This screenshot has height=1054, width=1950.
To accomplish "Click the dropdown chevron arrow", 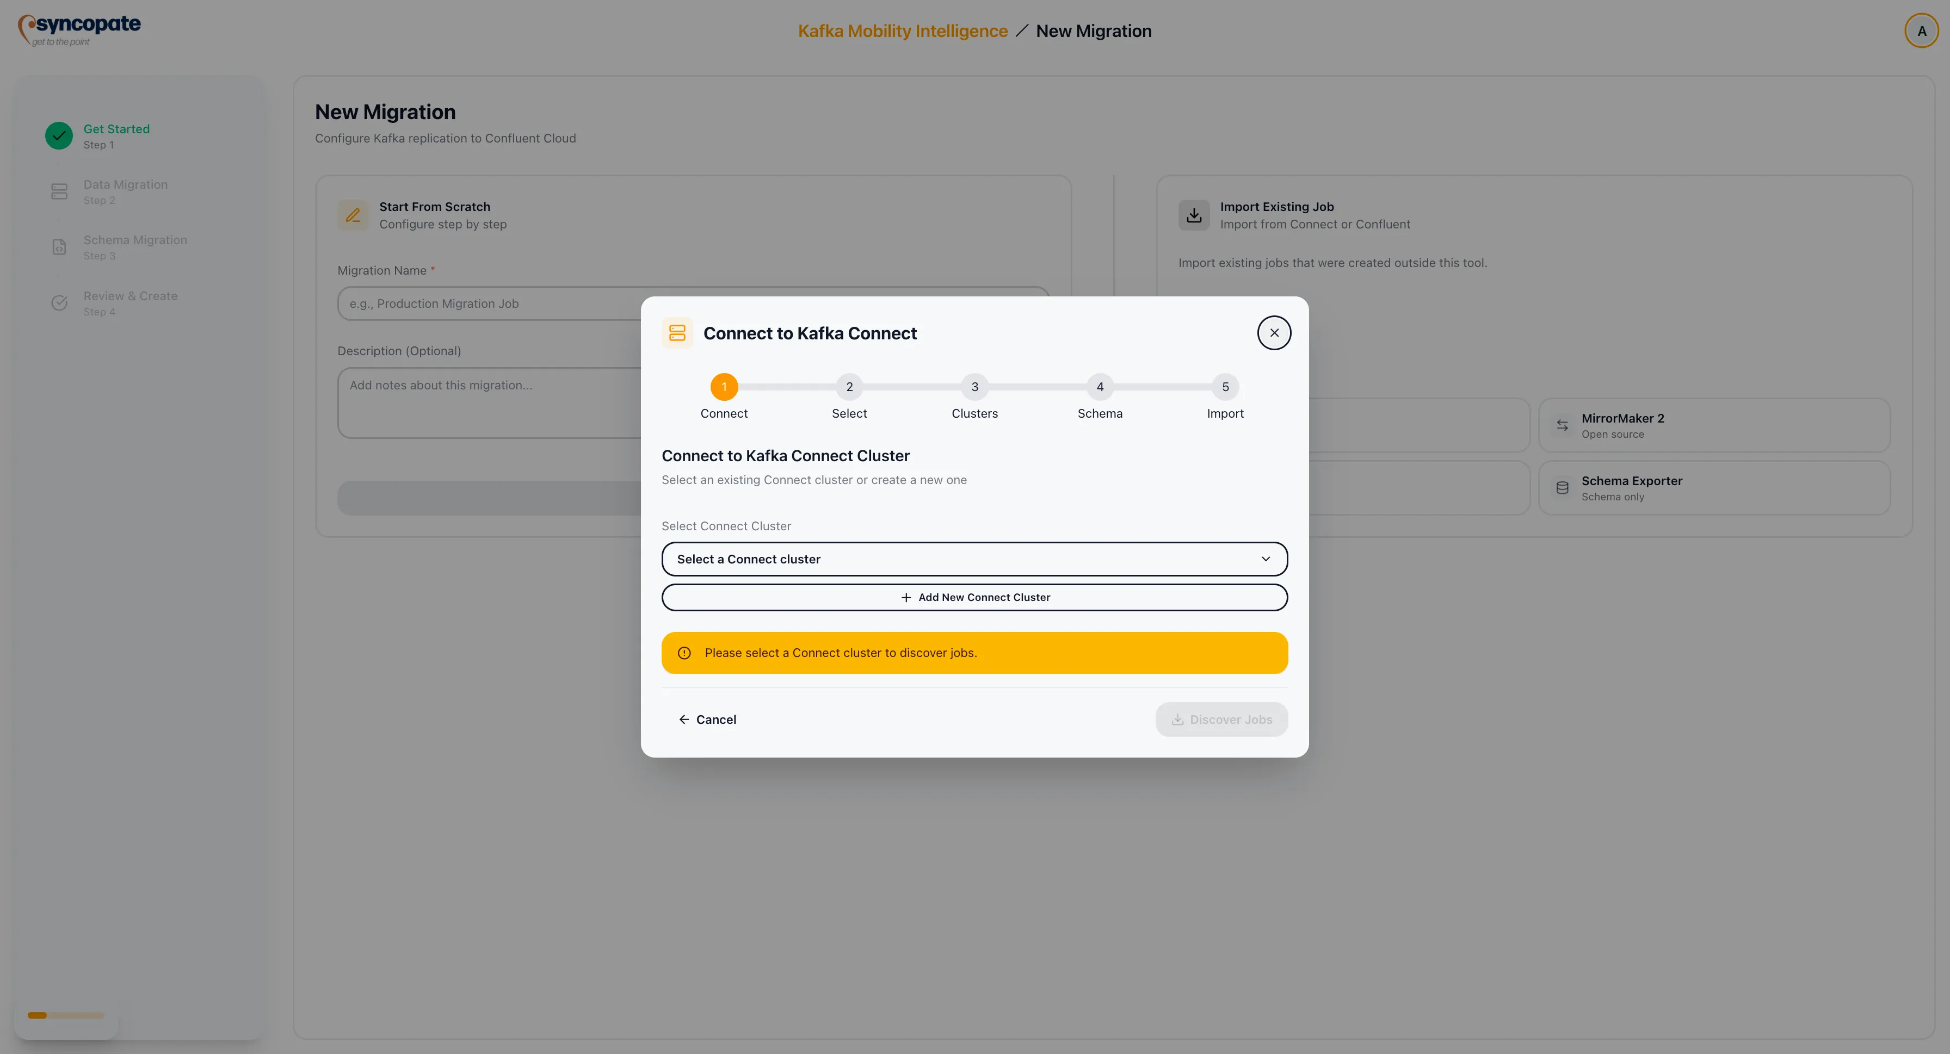I will (1265, 559).
